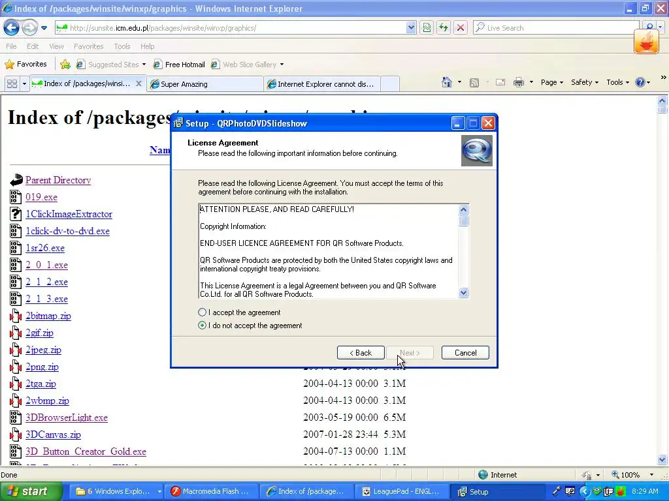Open recent pages dropdown beside Forward button
This screenshot has height=501, width=669.
(x=44, y=28)
